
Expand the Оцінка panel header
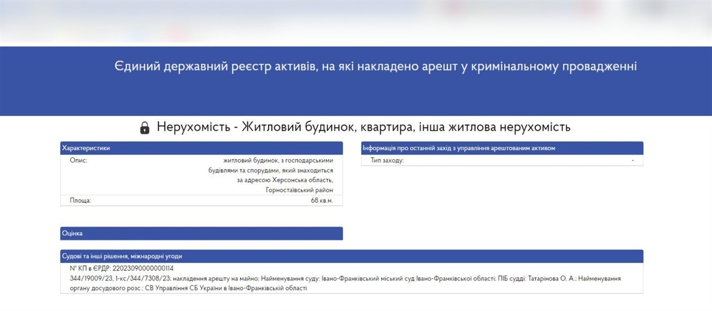coord(202,234)
